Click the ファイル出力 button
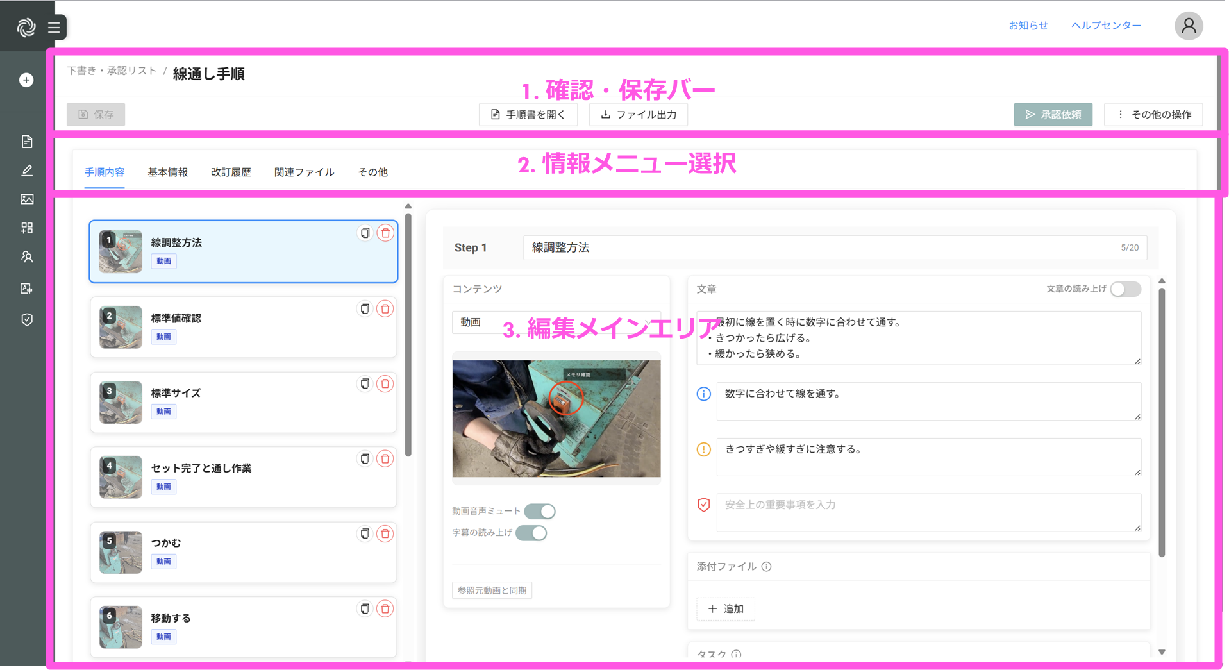Image resolution: width=1229 pixels, height=670 pixels. click(639, 115)
